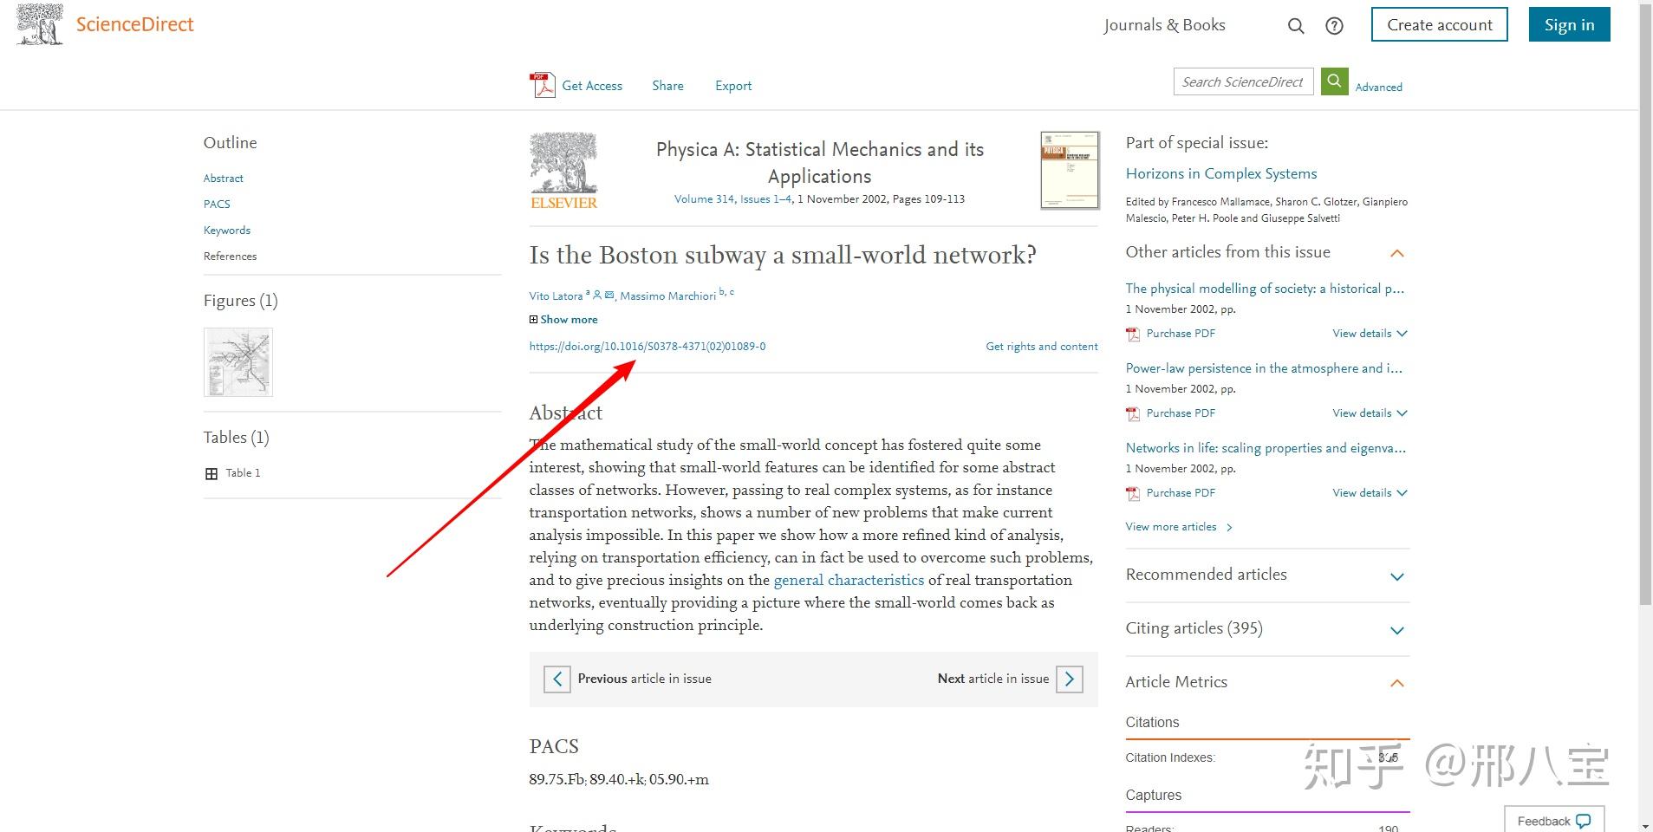Collapse the Article Metrics section

click(1397, 683)
